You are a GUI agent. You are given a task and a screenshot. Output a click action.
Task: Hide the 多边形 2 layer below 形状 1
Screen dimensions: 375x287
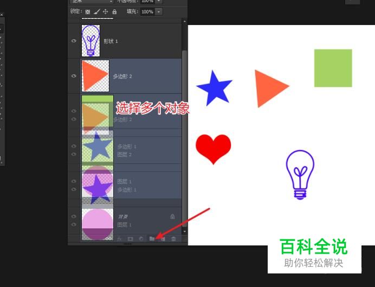(74, 76)
